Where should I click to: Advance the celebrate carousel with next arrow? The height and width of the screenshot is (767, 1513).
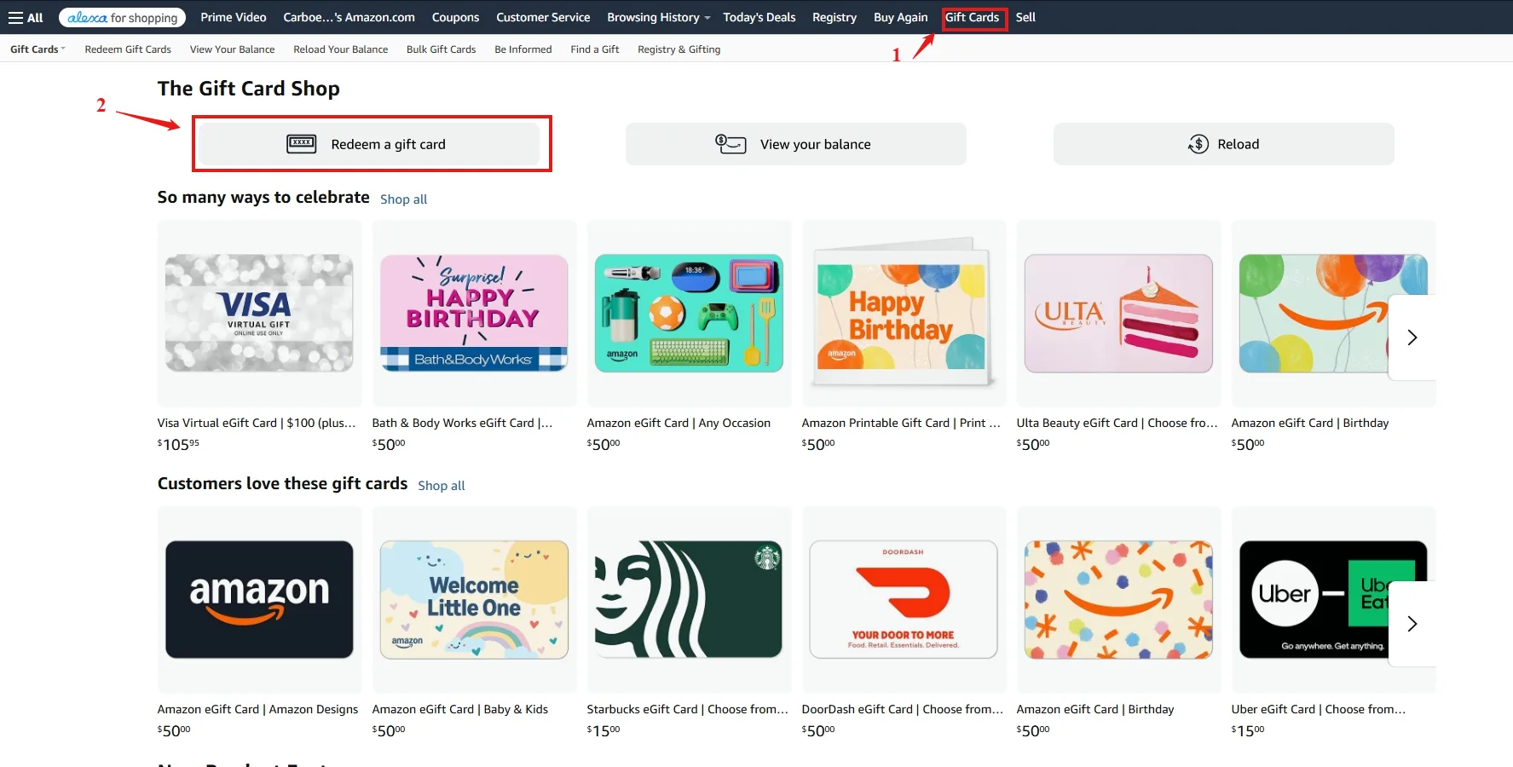pyautogui.click(x=1412, y=337)
